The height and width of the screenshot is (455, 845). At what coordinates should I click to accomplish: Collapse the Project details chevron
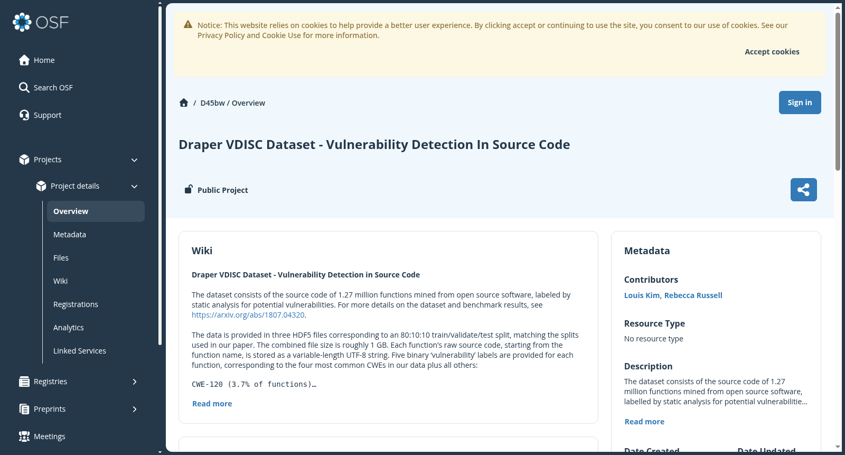tap(134, 187)
